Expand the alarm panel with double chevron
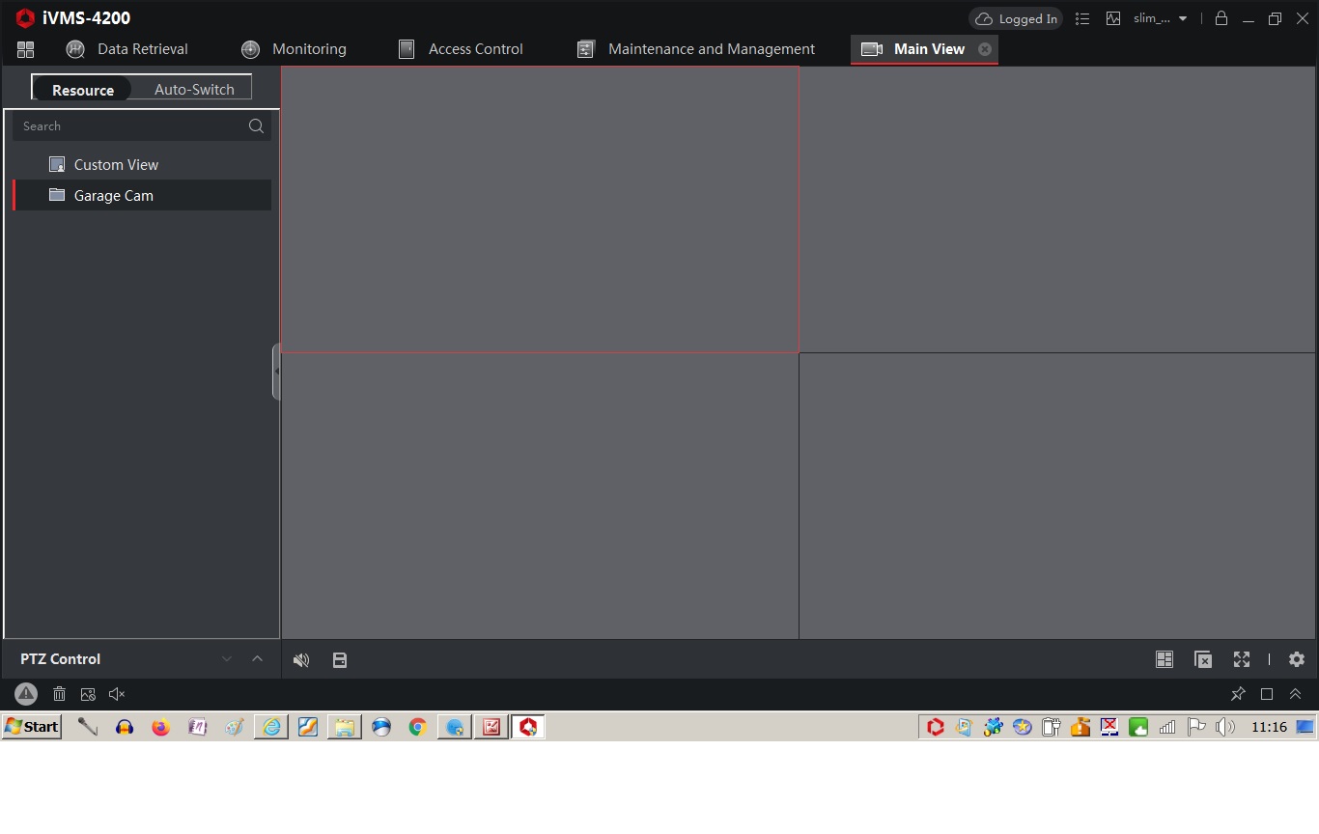The width and height of the screenshot is (1319, 834). pyautogui.click(x=1296, y=693)
